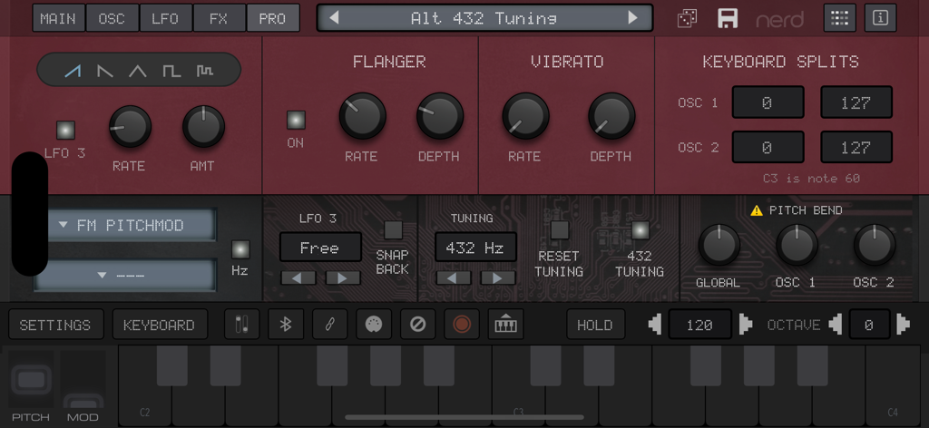Adjust OSC 1 pitch bend knob
The width and height of the screenshot is (929, 428).
click(x=797, y=245)
